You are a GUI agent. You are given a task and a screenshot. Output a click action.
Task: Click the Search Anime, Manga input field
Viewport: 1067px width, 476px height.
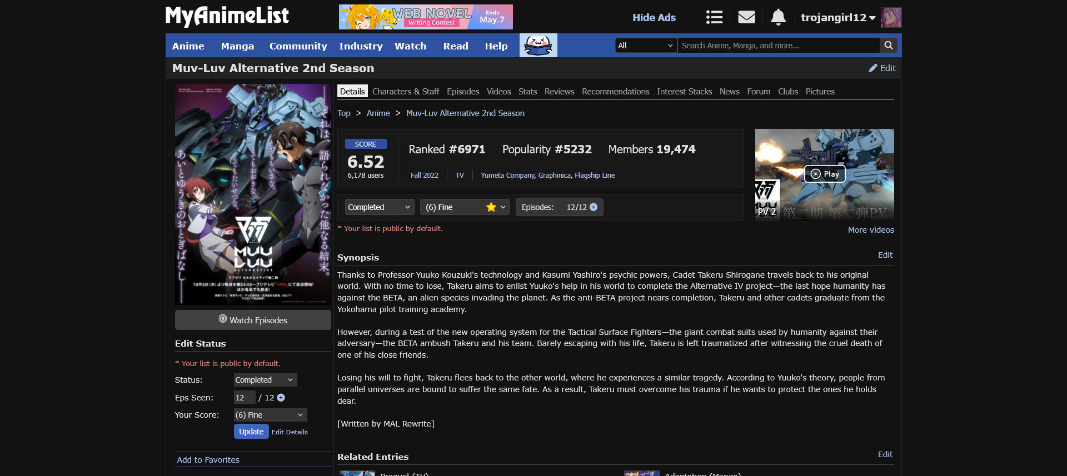(778, 46)
